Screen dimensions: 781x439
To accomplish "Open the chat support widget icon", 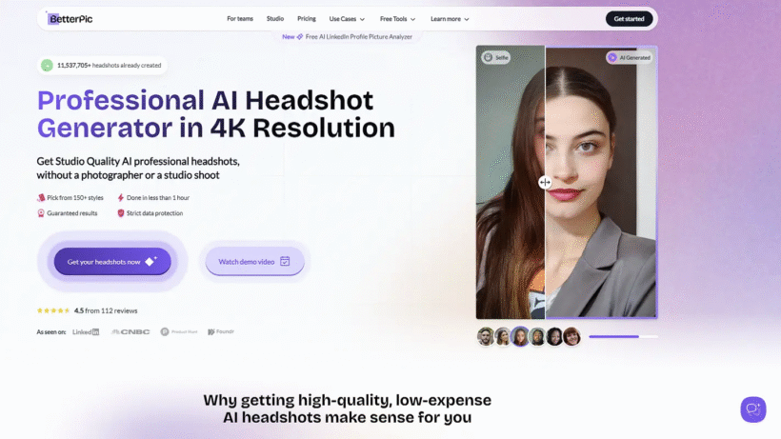I will coord(753,409).
